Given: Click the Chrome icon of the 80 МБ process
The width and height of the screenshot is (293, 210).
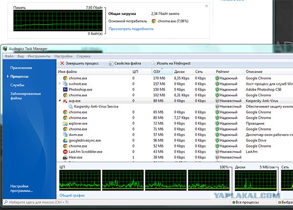Looking at the screenshot, I should tap(65, 118).
